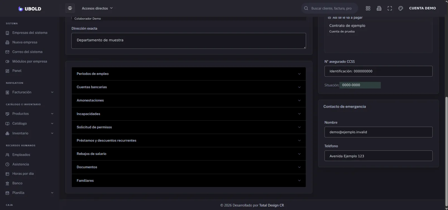Click Total Design CR footer link
448x210 pixels.
pos(271,205)
